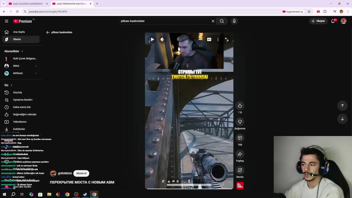Click the address bar URL
This screenshot has height=198, width=352.
pyautogui.click(x=48, y=12)
